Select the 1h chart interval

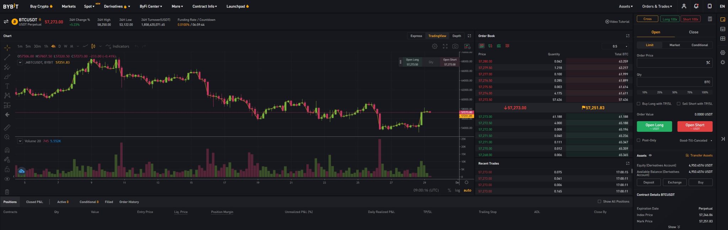point(46,46)
